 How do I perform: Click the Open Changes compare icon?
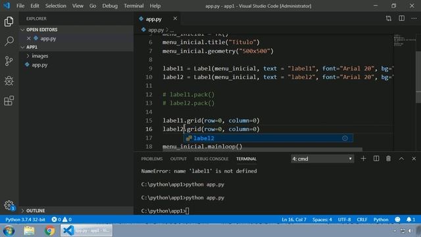point(389,18)
